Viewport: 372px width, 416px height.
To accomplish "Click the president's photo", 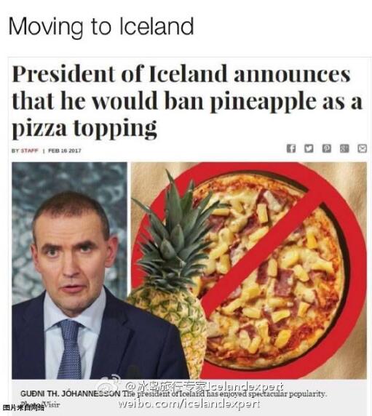I will pyautogui.click(x=70, y=271).
